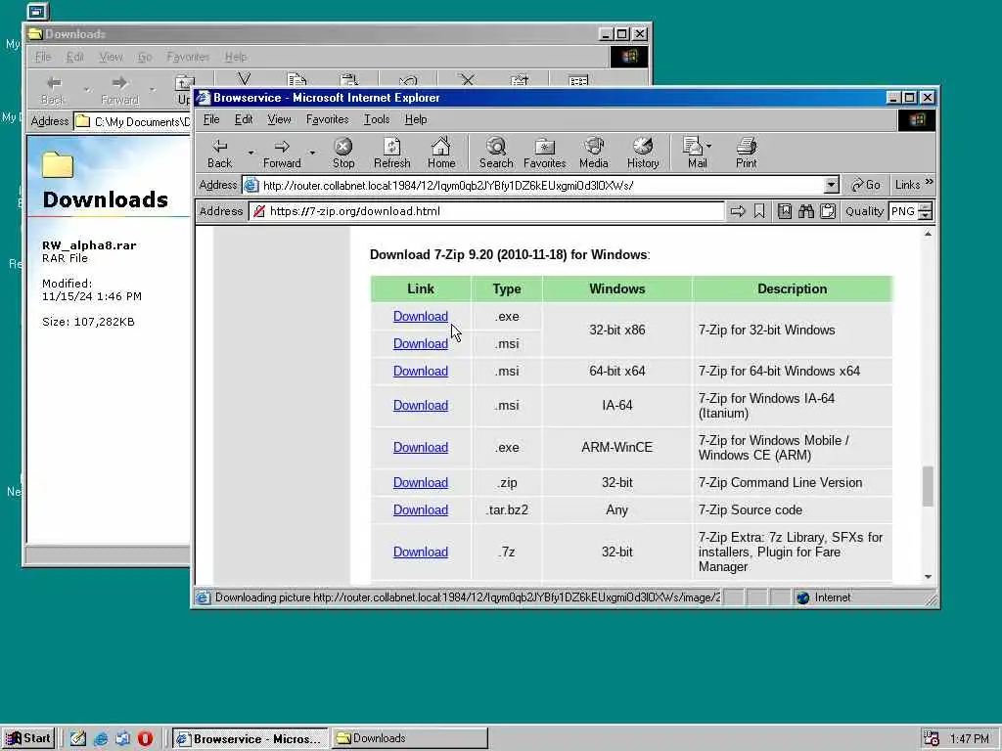Open the Favorites toolbar button
The image size is (1002, 751).
pyautogui.click(x=544, y=154)
